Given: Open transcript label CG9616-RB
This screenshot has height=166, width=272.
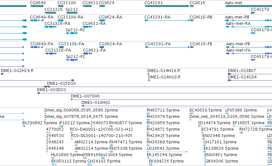Looking at the screenshot, I should (x=201, y=17).
